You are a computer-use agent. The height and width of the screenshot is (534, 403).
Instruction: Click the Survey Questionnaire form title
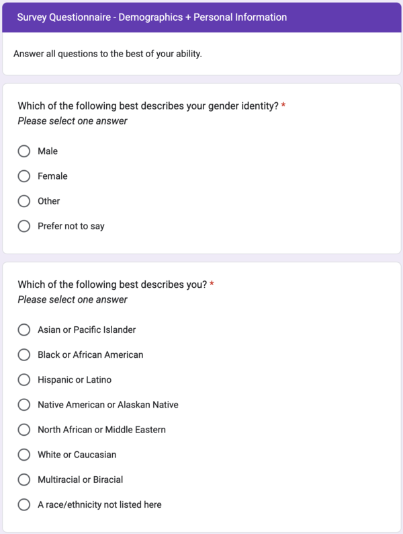coord(152,17)
